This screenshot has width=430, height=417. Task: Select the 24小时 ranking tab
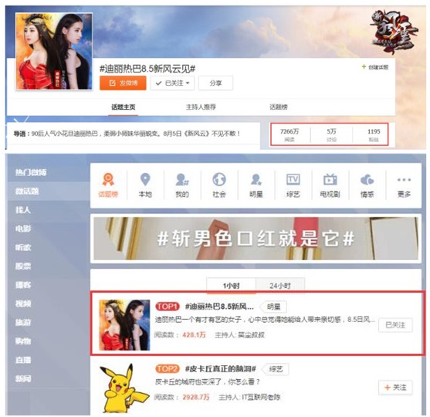pos(280,286)
